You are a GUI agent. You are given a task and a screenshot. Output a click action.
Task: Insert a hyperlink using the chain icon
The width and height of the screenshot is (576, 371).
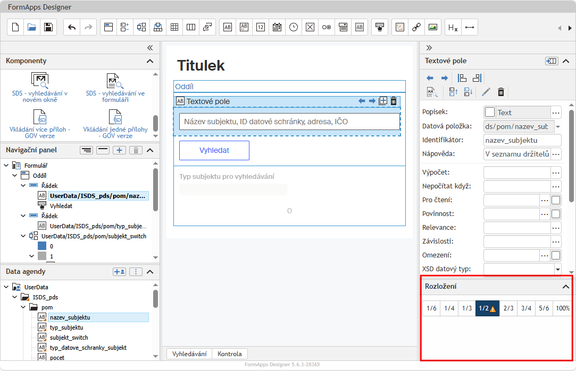416,27
